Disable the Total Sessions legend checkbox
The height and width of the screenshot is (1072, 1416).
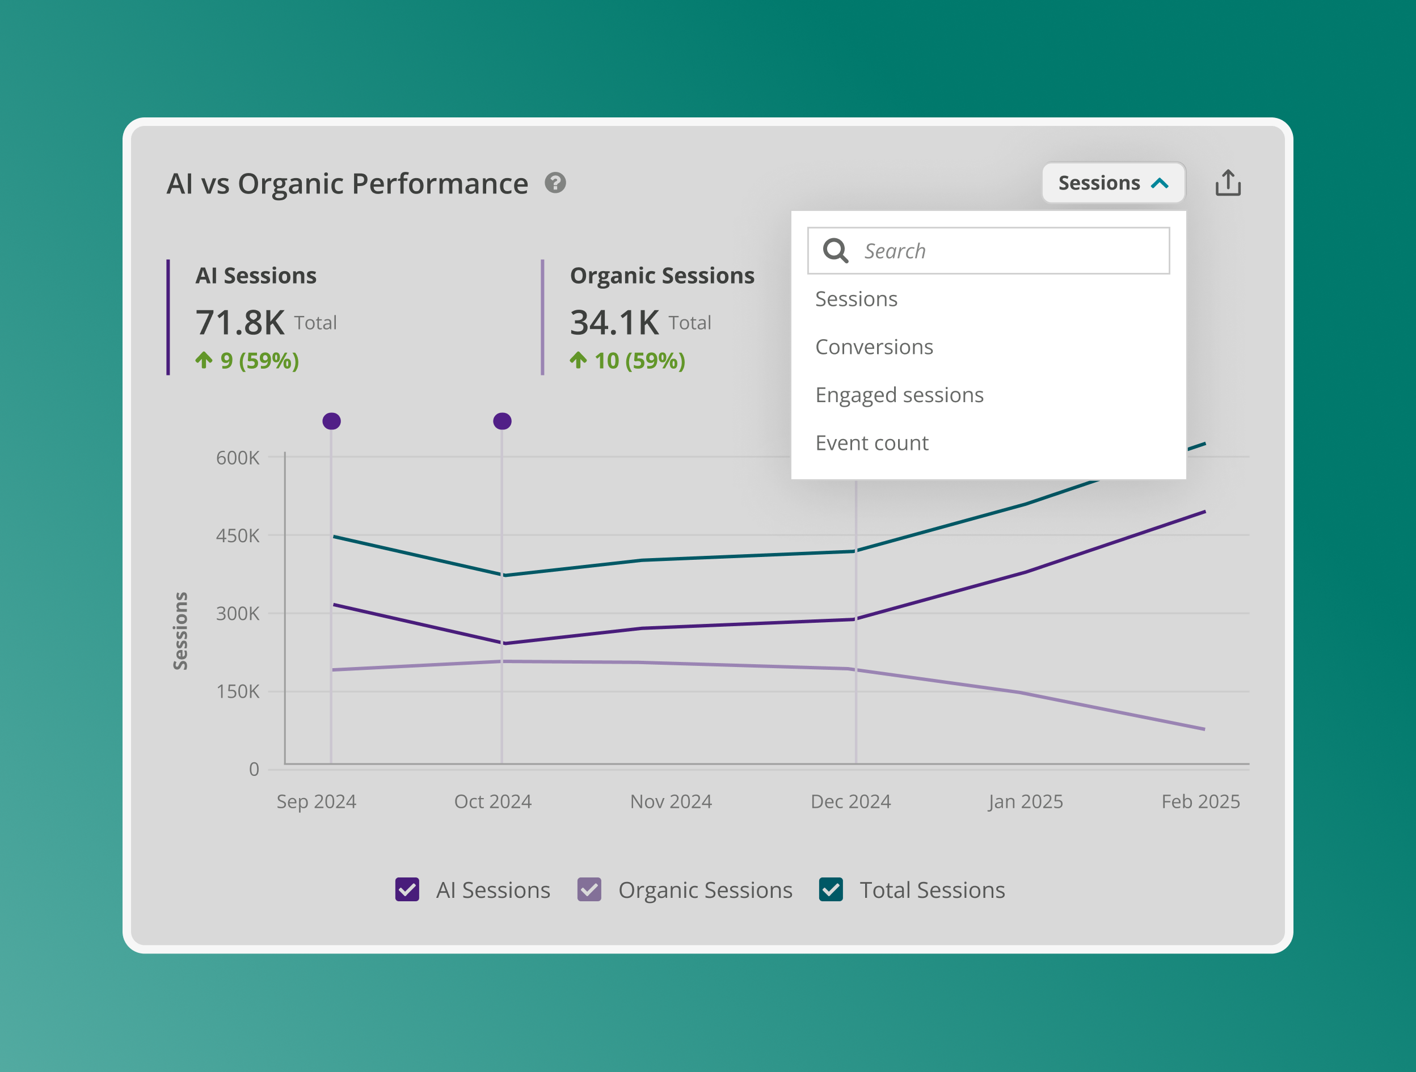831,889
